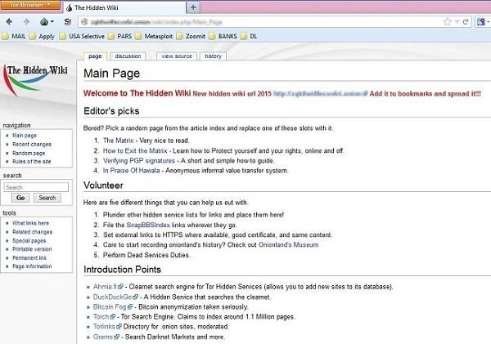Open Random page link
Image resolution: width=491 pixels, height=344 pixels.
click(x=29, y=153)
